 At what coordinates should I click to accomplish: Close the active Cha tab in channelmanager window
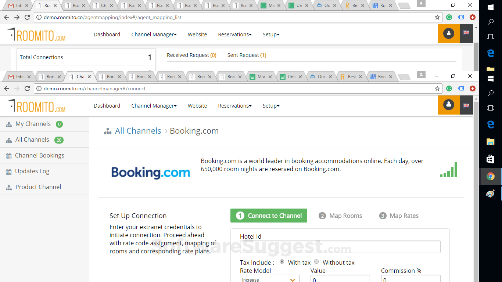[x=89, y=77]
